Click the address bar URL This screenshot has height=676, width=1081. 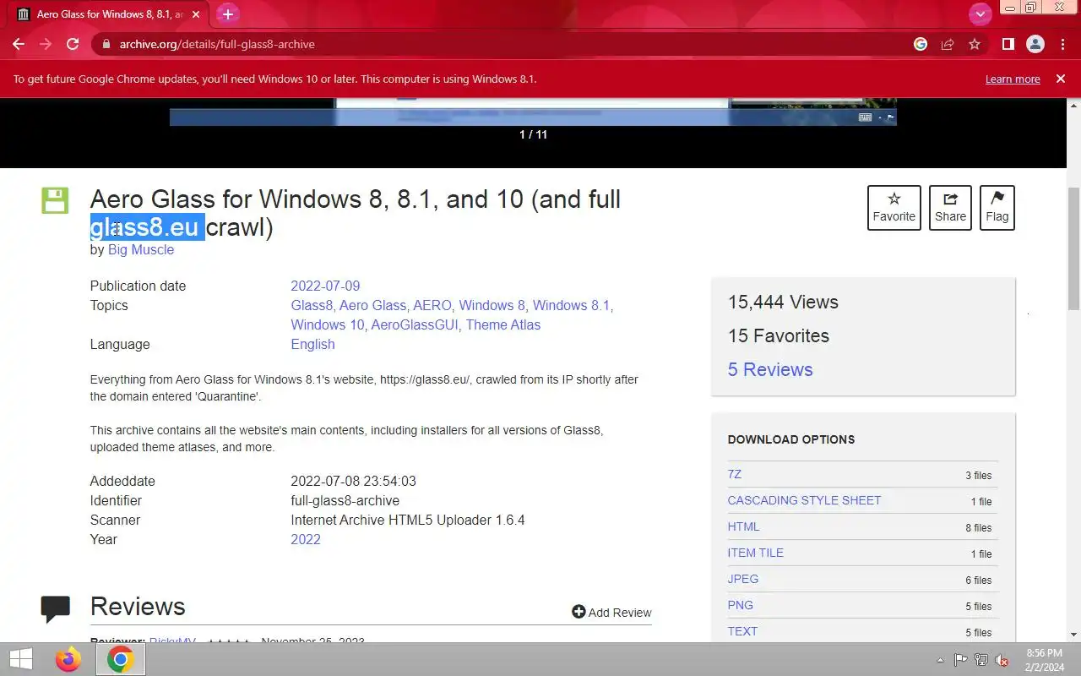(217, 44)
